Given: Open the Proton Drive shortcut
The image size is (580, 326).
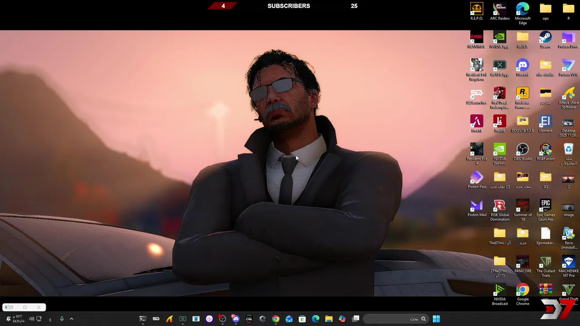Looking at the screenshot, I should point(568,40).
